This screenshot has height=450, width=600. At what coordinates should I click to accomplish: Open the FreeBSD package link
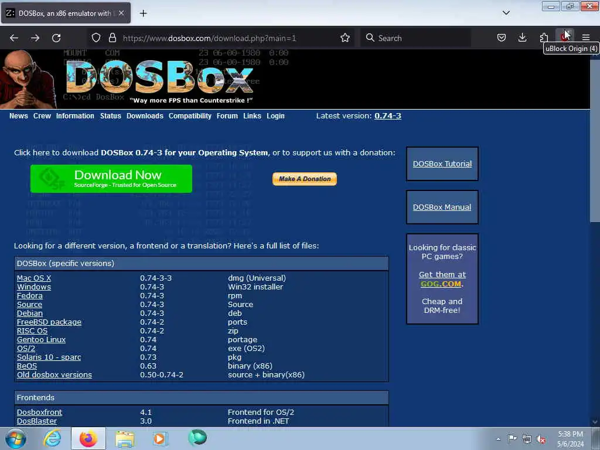tap(49, 322)
